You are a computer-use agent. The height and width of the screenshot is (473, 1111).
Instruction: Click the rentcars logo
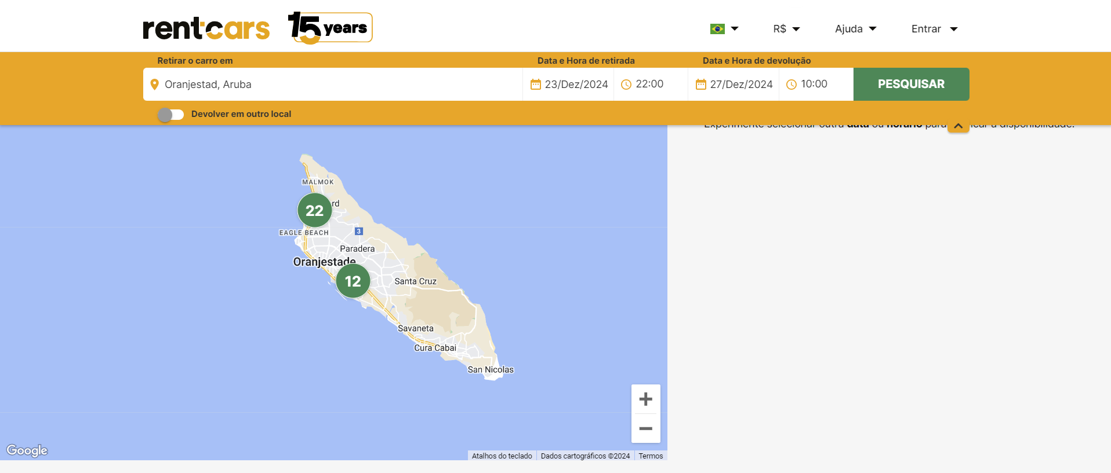coord(206,28)
